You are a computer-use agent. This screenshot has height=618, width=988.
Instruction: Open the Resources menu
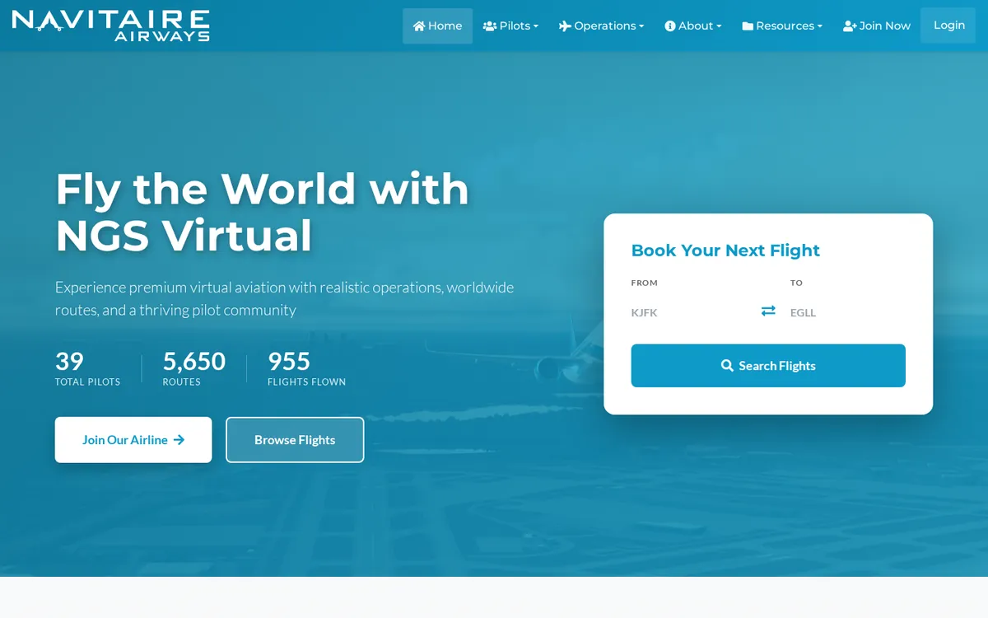[x=782, y=26]
